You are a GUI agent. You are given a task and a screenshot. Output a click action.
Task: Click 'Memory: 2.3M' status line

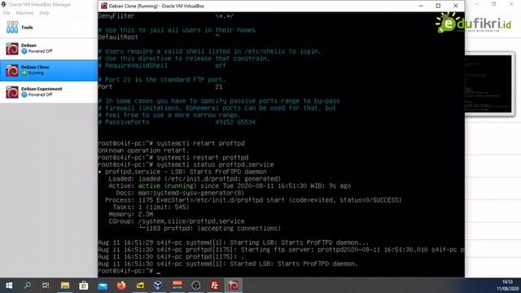click(x=131, y=214)
